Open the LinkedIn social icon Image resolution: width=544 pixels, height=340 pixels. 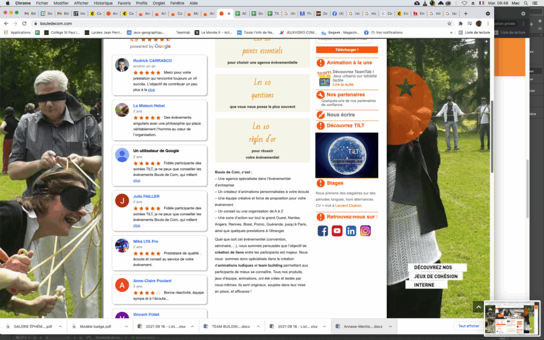pos(351,231)
